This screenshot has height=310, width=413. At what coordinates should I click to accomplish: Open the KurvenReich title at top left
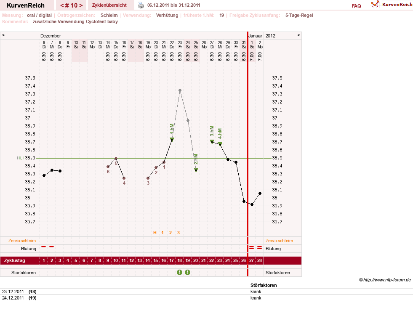[x=26, y=5]
